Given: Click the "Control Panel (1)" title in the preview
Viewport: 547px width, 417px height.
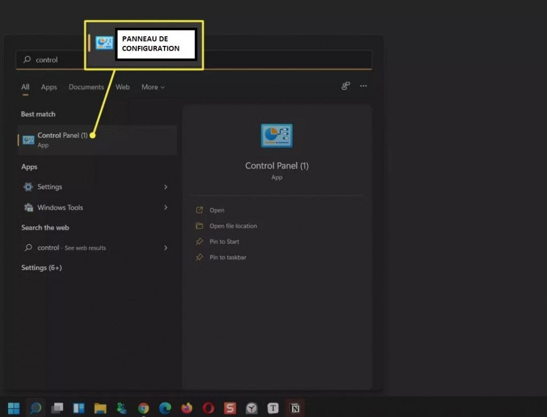Looking at the screenshot, I should pyautogui.click(x=277, y=166).
